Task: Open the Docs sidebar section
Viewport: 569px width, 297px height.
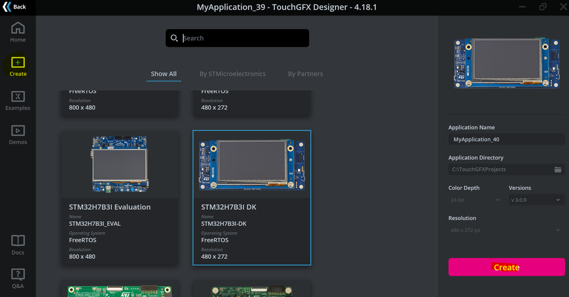Action: pos(18,245)
